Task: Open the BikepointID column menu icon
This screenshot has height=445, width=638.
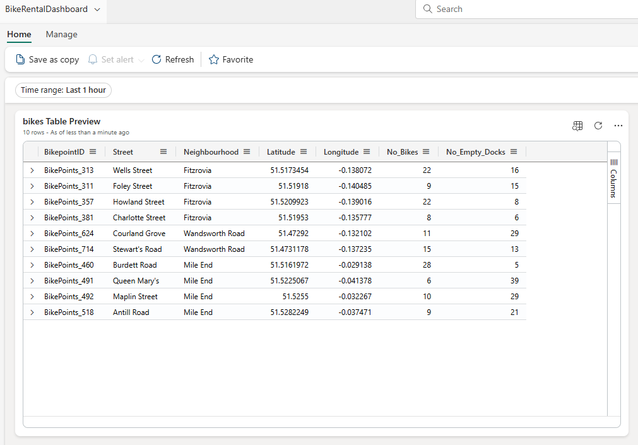Action: [93, 152]
